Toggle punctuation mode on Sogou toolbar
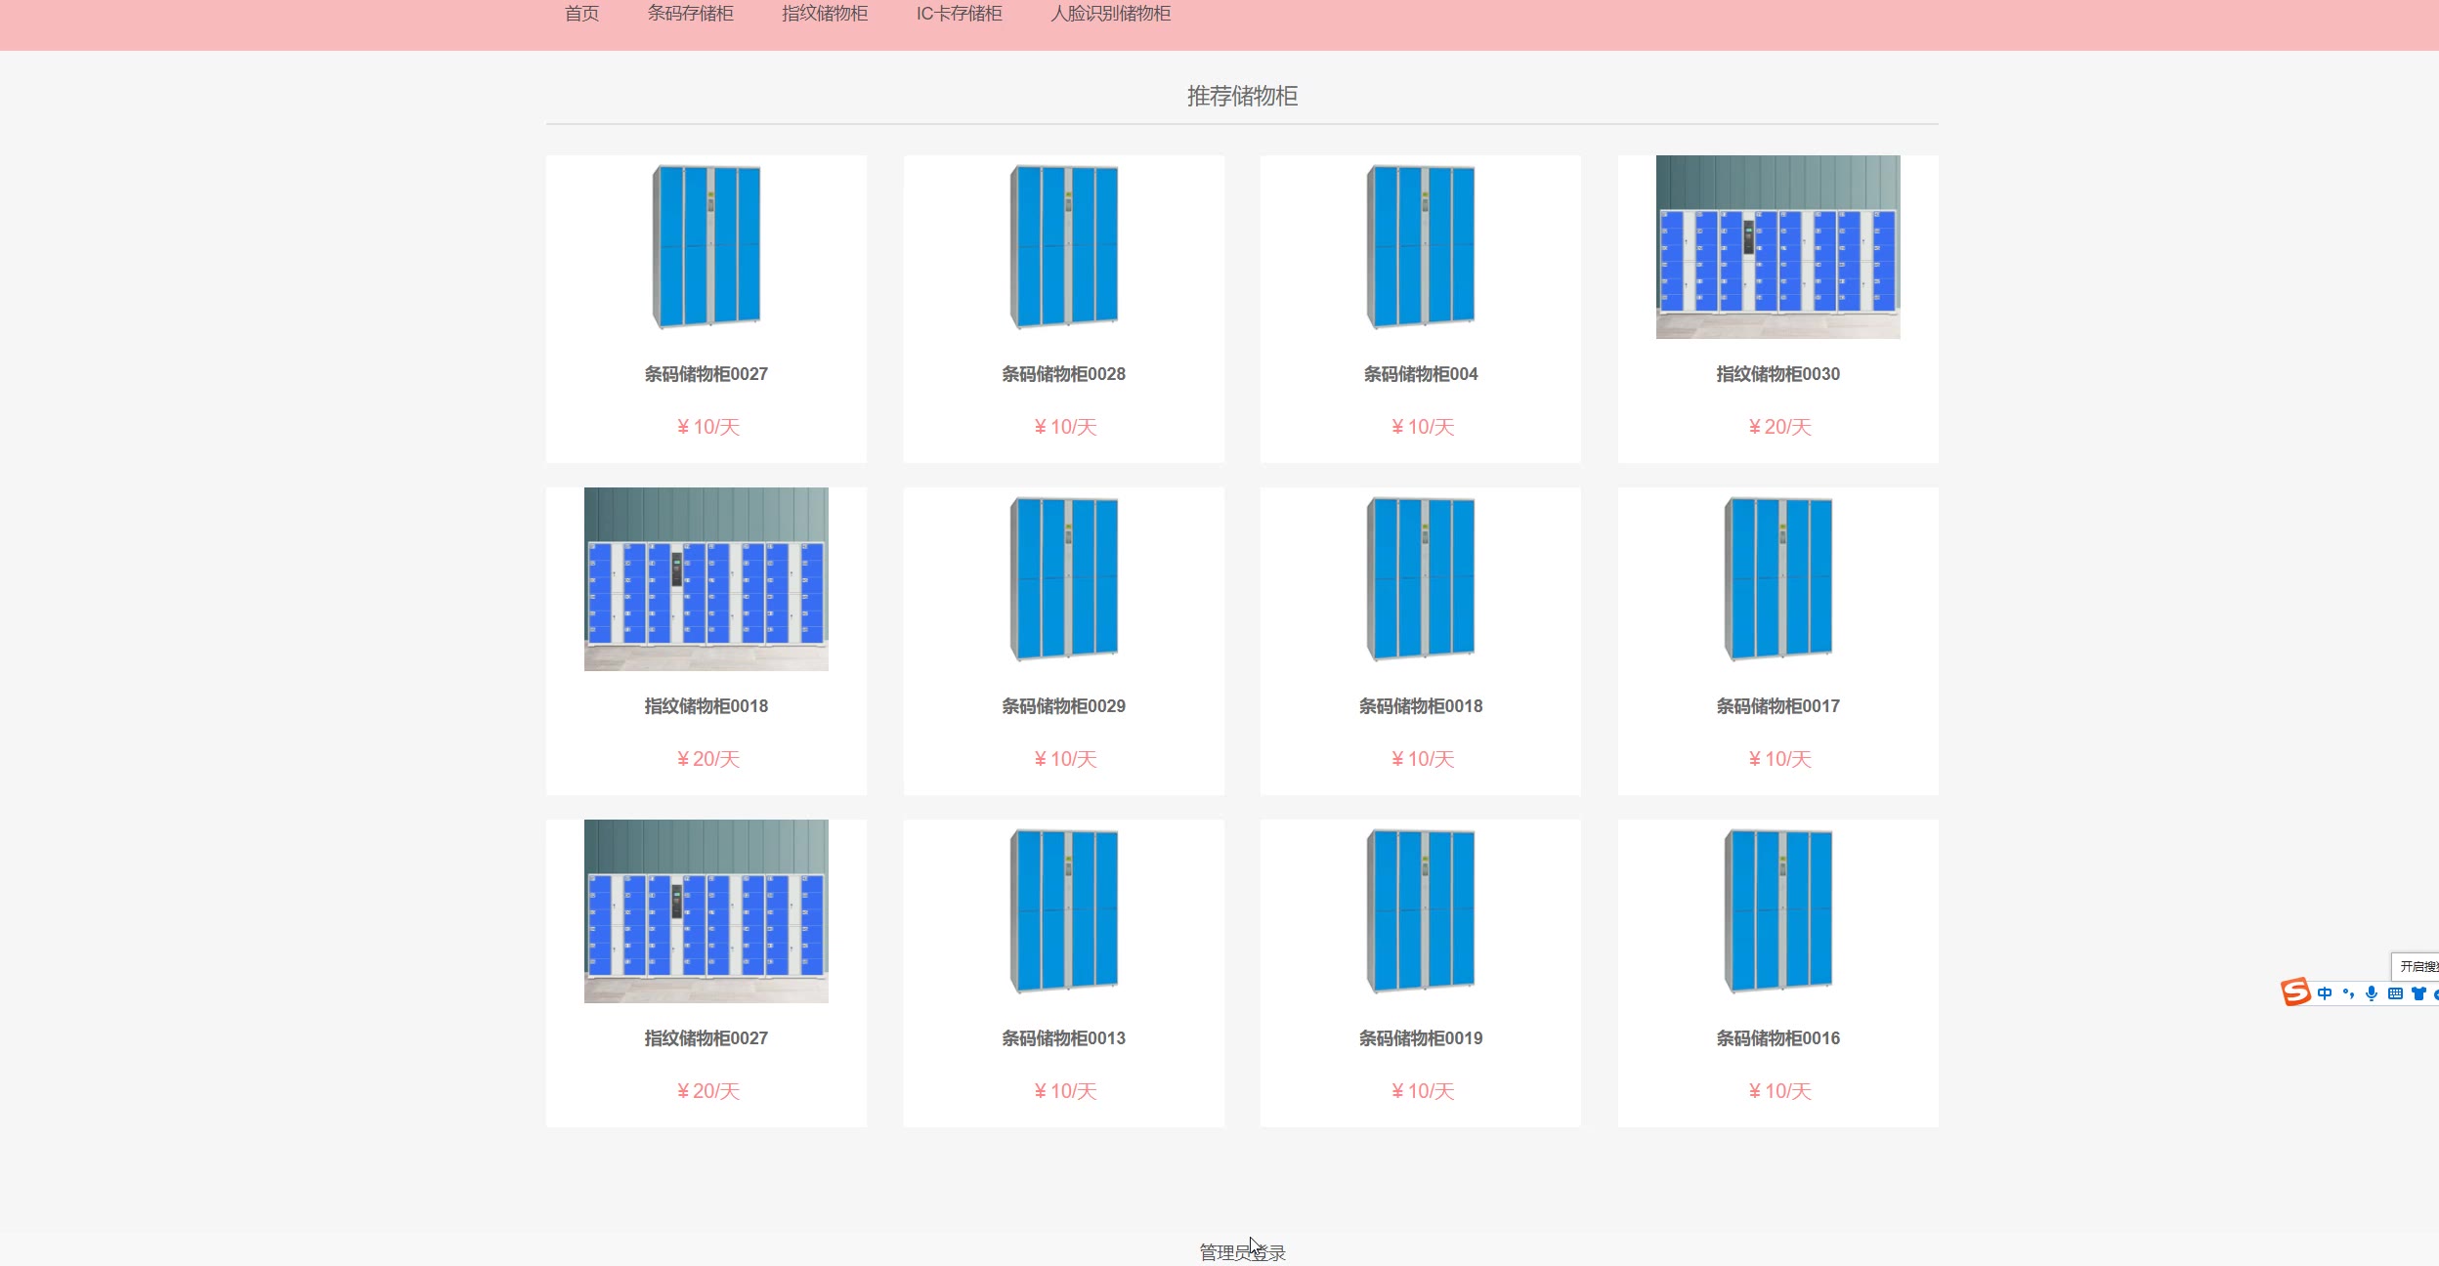This screenshot has width=2439, height=1266. point(2348,993)
